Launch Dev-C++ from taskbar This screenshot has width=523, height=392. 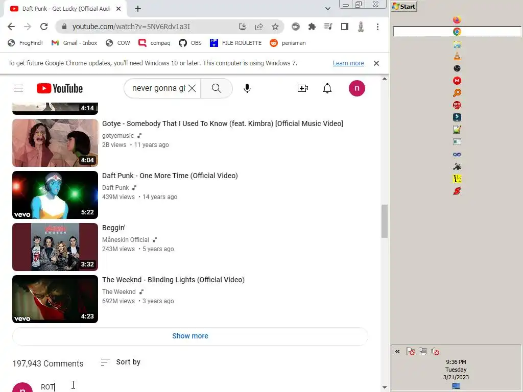[457, 105]
